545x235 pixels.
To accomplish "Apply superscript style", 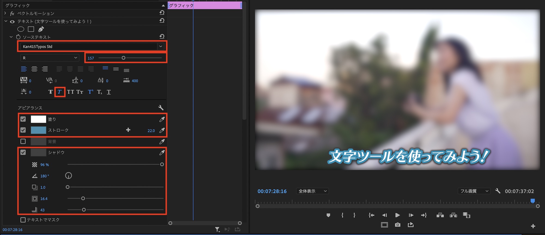I will coord(90,92).
